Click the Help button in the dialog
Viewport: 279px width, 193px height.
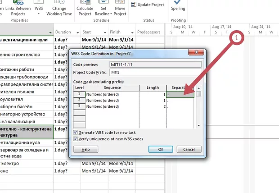tap(85, 149)
